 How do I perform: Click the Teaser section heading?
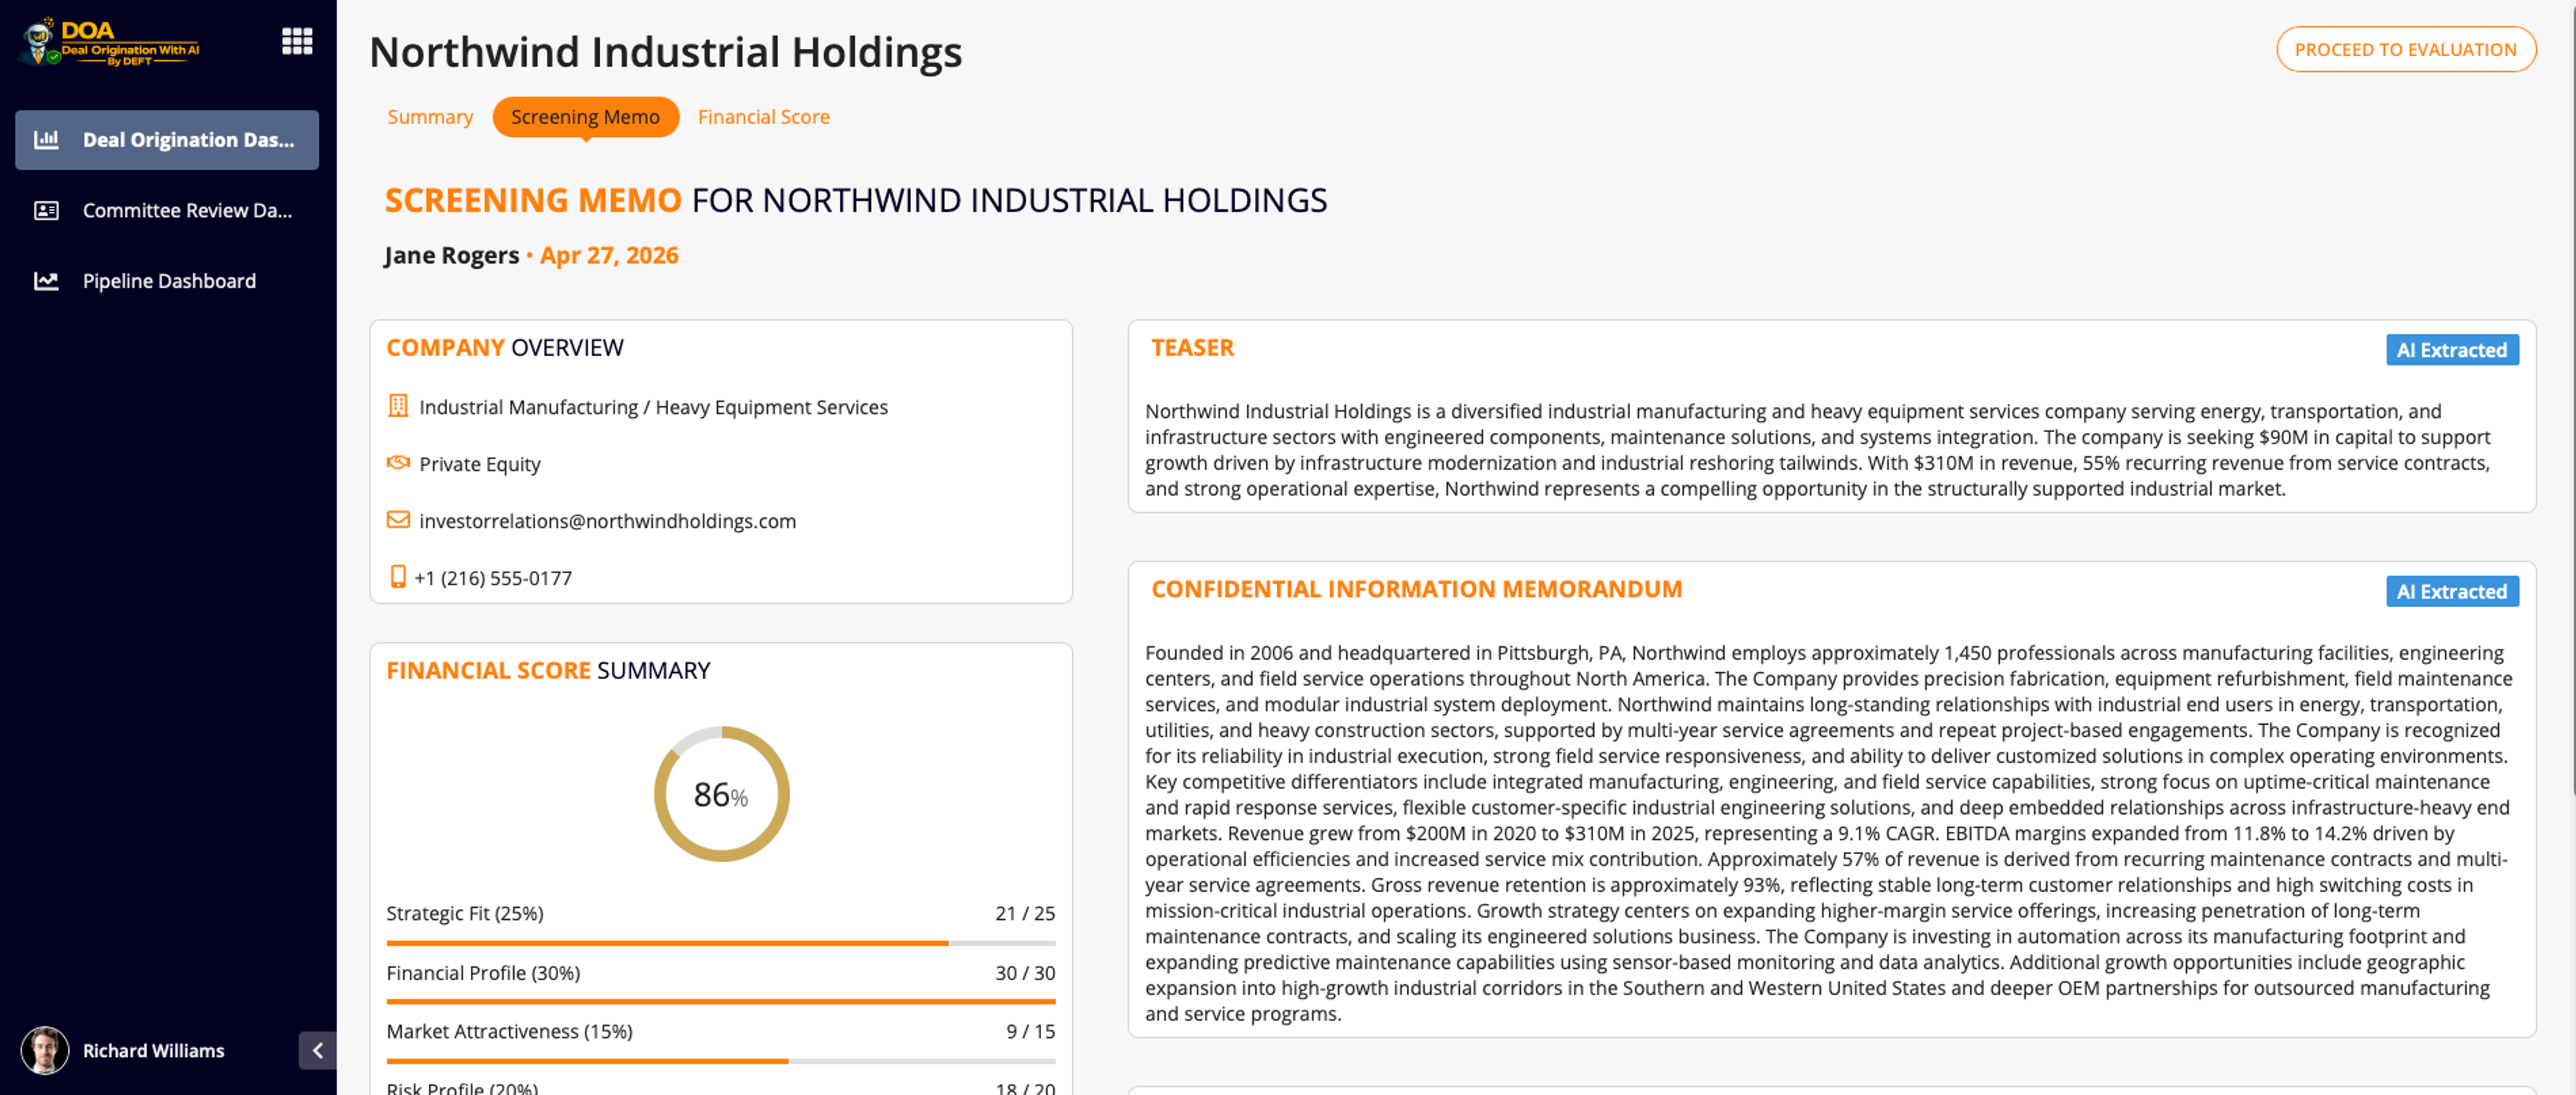coord(1192,347)
